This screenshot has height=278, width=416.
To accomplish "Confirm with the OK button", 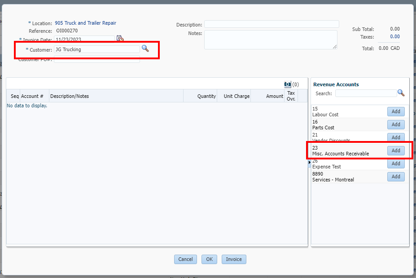I will 209,259.
